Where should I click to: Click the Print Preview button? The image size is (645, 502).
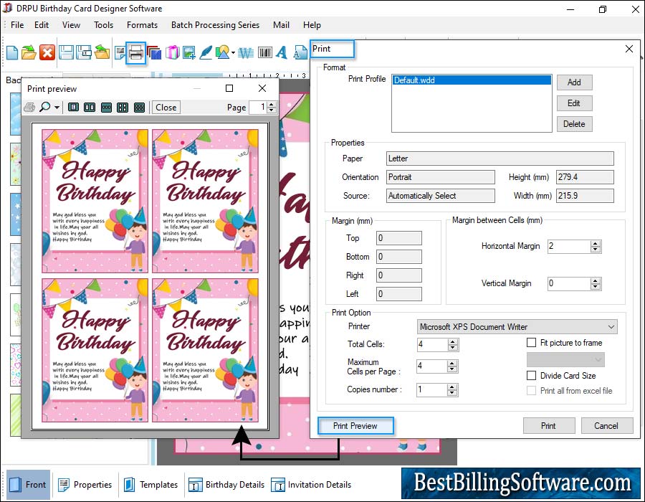(355, 426)
